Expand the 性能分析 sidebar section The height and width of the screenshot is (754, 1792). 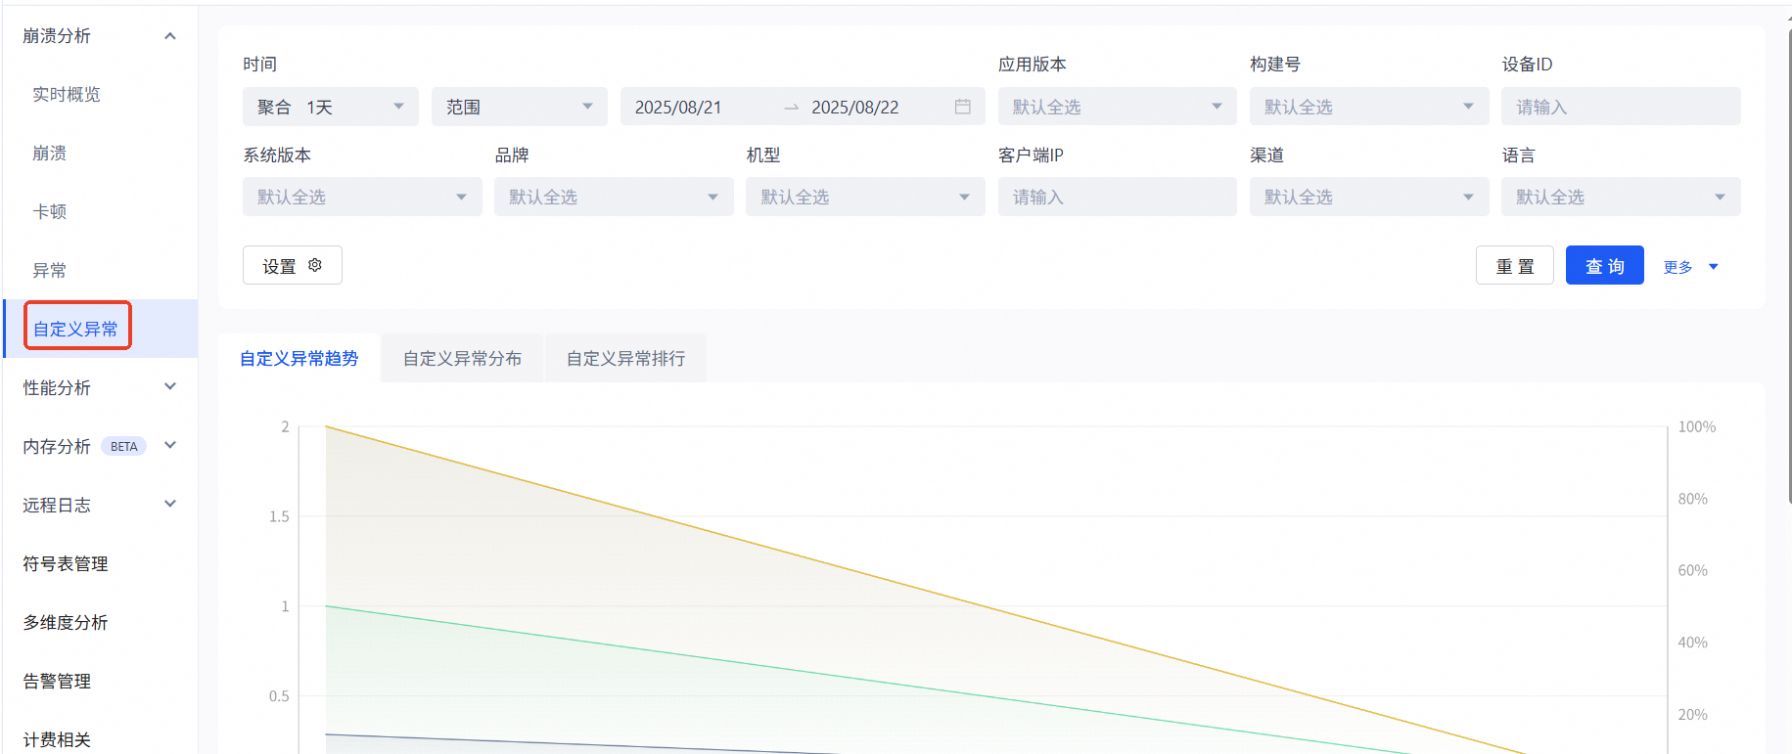click(170, 386)
